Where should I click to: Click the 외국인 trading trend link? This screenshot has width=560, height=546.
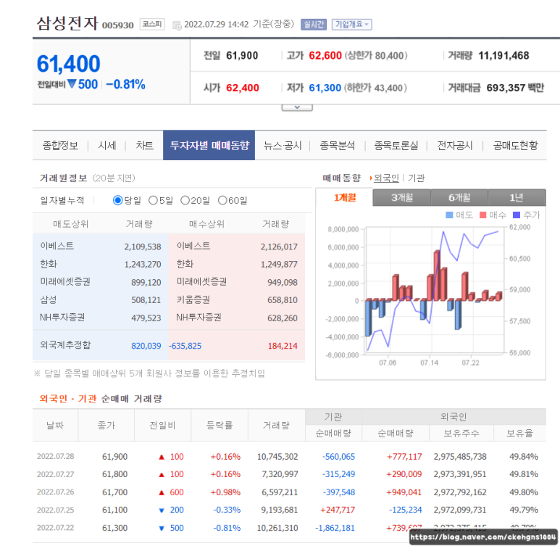(x=386, y=178)
